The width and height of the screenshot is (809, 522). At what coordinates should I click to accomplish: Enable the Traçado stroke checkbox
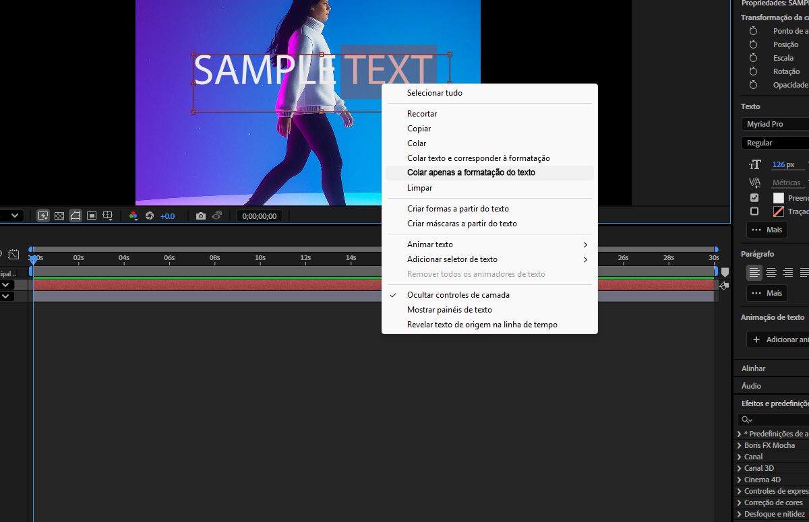pos(754,210)
